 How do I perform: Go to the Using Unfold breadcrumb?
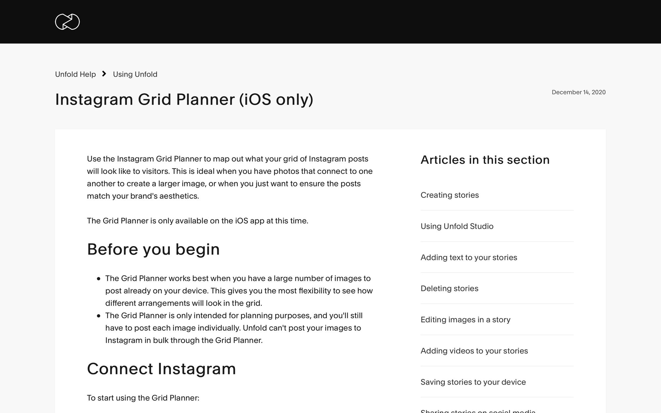pyautogui.click(x=135, y=74)
